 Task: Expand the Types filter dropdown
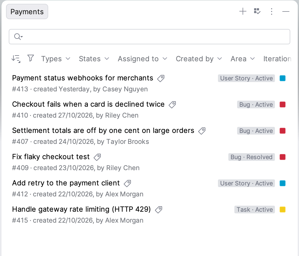pos(56,59)
